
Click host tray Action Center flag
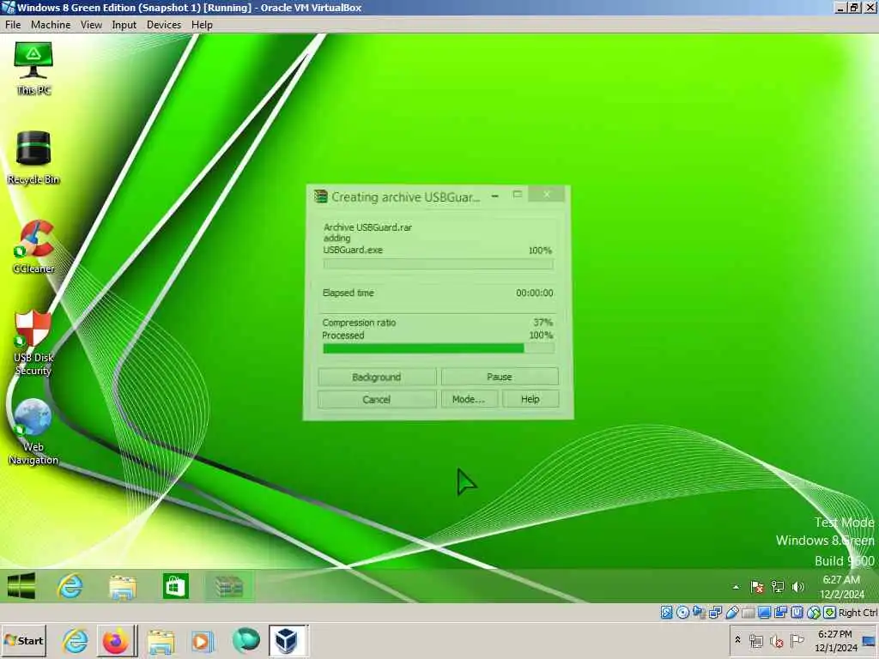click(x=797, y=640)
